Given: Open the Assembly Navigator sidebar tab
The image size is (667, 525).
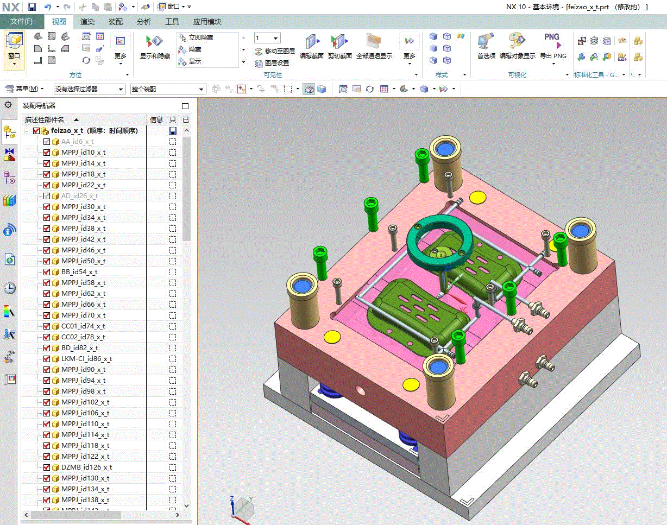Looking at the screenshot, I should click(x=10, y=131).
